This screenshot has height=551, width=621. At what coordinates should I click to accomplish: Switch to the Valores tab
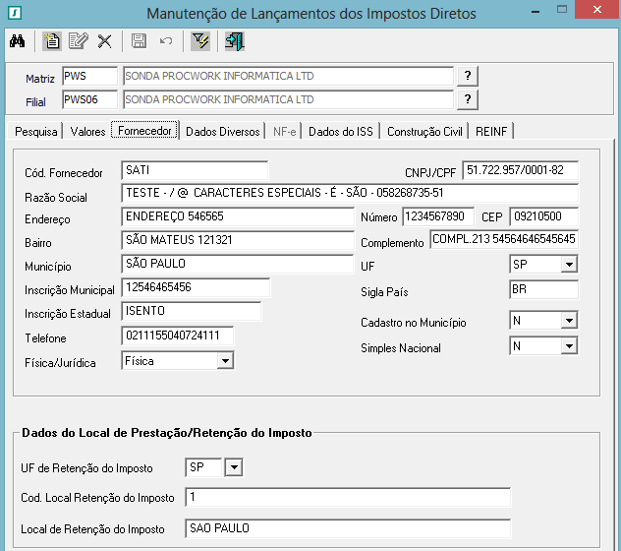point(87,131)
